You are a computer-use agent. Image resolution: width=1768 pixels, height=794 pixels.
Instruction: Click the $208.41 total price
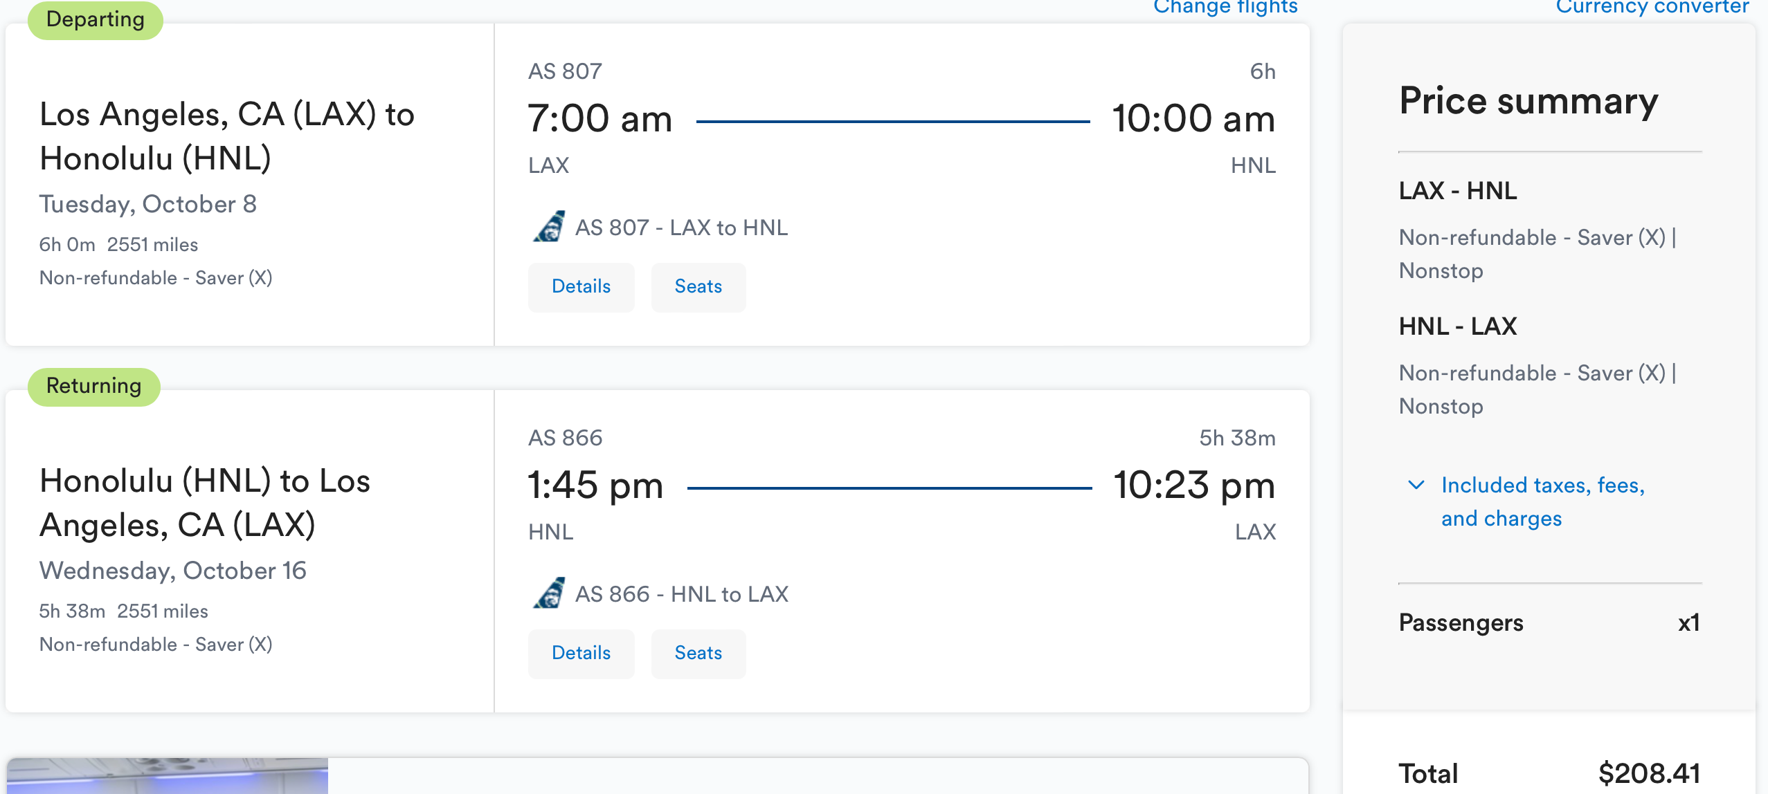click(1649, 773)
